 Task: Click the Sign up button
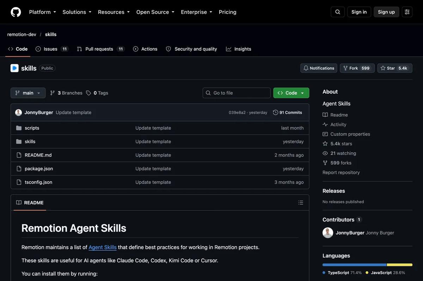coord(386,12)
